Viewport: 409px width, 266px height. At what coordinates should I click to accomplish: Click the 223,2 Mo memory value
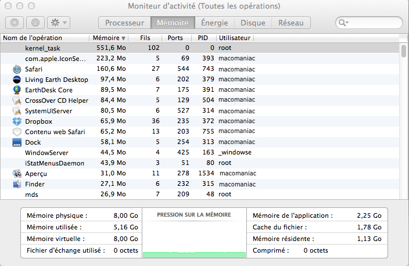click(111, 58)
